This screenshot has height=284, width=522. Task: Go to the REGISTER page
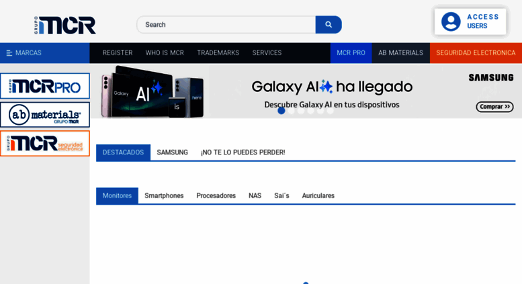pyautogui.click(x=118, y=53)
